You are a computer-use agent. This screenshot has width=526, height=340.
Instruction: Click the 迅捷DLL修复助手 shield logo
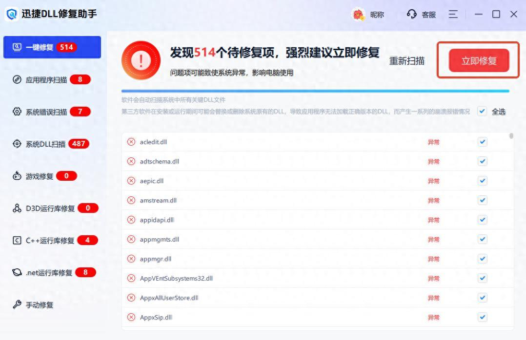[x=12, y=14]
